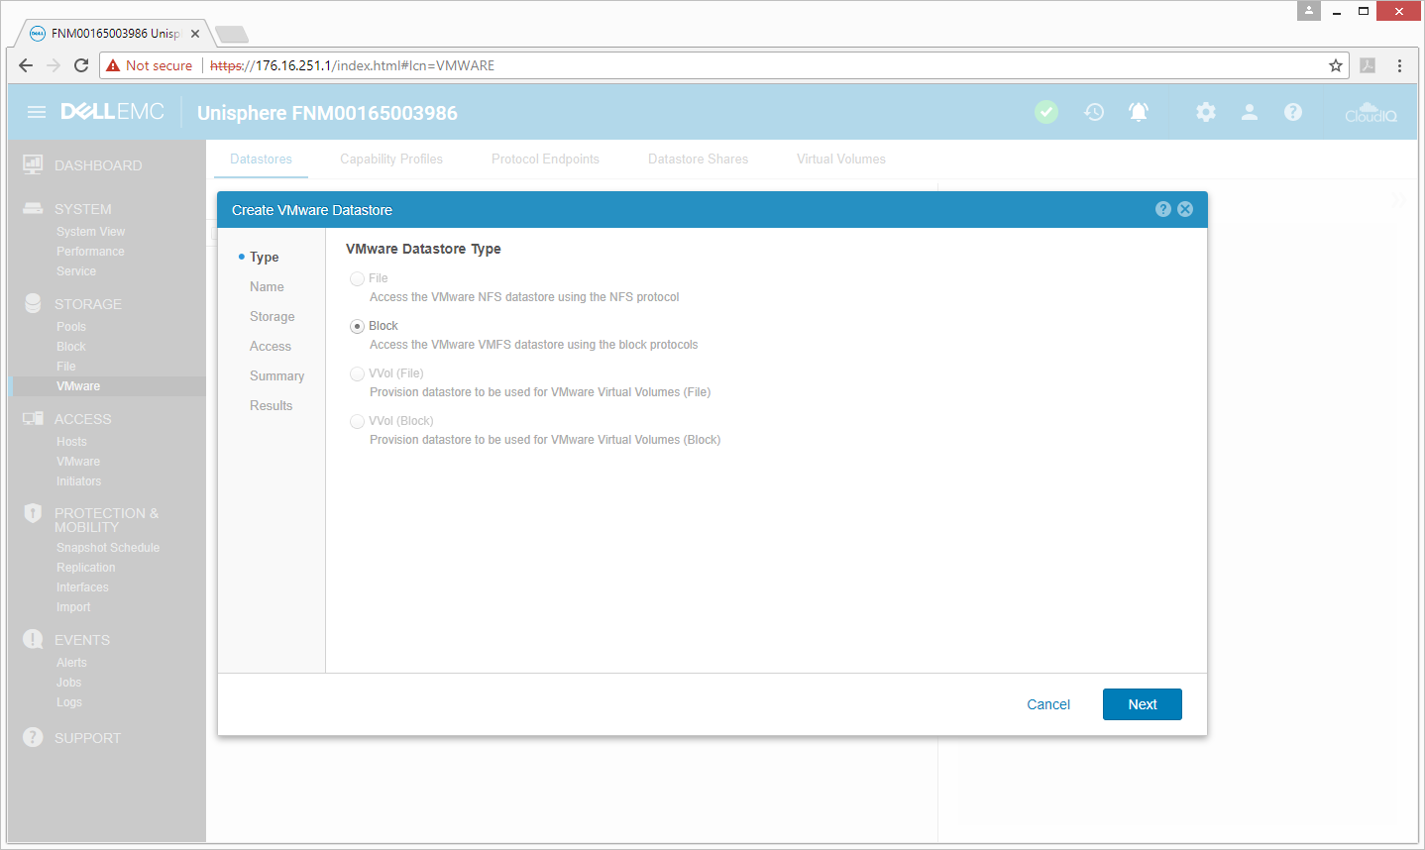Open the hamburger navigation menu
Viewport: 1425px width, 850px height.
[37, 112]
